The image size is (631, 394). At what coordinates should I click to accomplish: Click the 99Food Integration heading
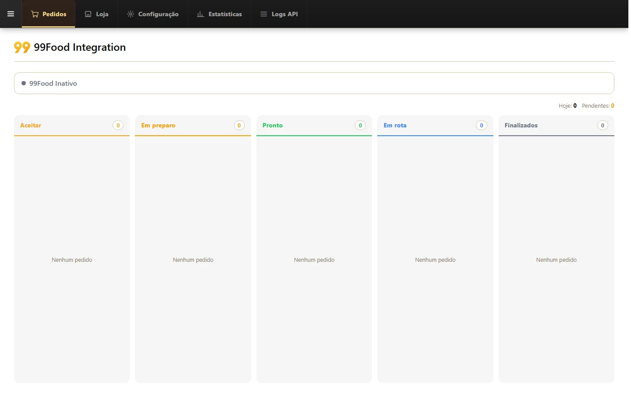pos(80,47)
